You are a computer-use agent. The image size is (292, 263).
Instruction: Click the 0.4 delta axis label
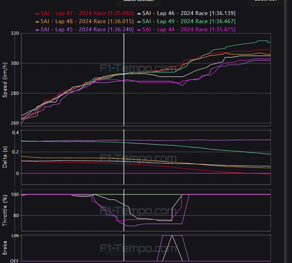[15, 133]
